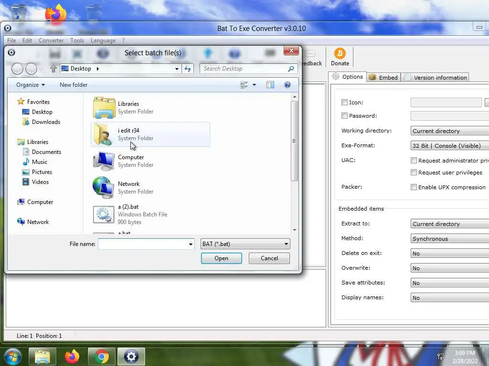
Task: Open Windows Start menu orb
Action: (x=13, y=356)
